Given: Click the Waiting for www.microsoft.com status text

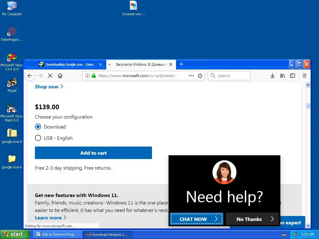Looking at the screenshot, I should point(50,226).
